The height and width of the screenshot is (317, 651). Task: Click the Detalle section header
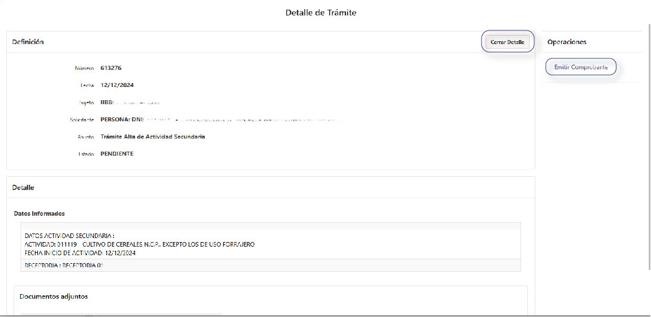click(x=23, y=188)
